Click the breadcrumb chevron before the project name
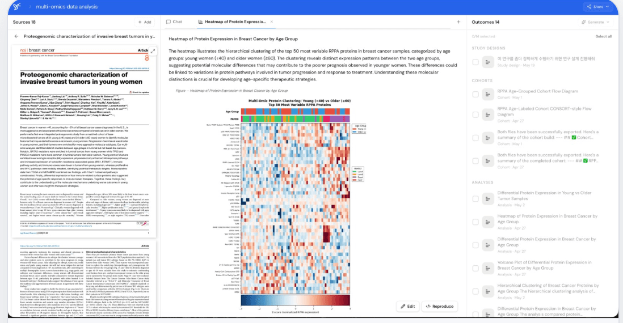 (x=30, y=7)
